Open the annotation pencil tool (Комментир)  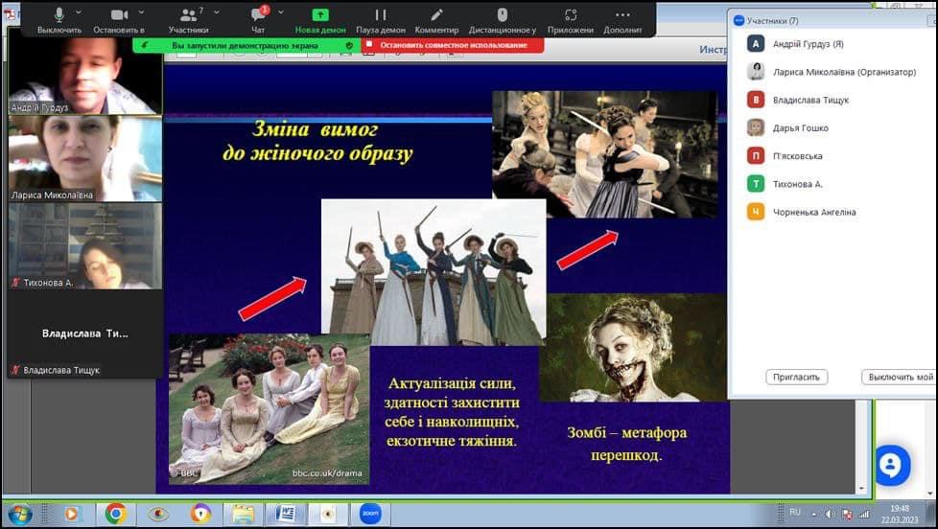[x=436, y=20]
